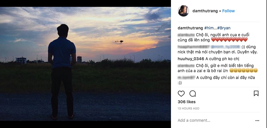Open blurred username of second commenter
The height and width of the screenshot is (128, 267).
point(194,47)
